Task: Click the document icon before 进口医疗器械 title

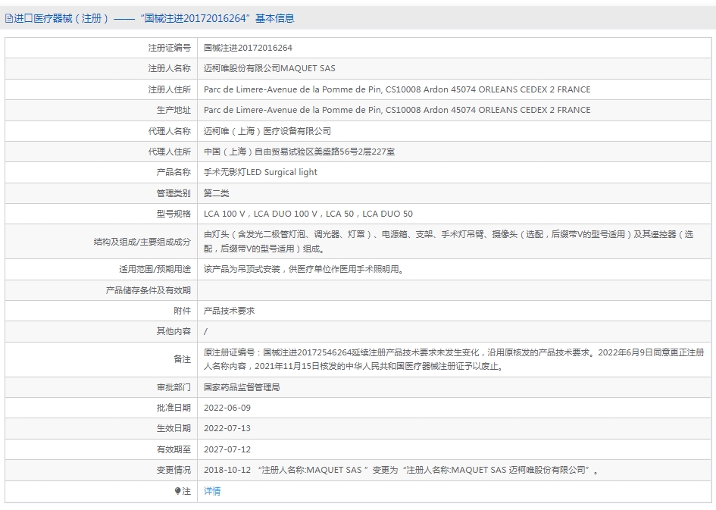Action: pyautogui.click(x=8, y=18)
